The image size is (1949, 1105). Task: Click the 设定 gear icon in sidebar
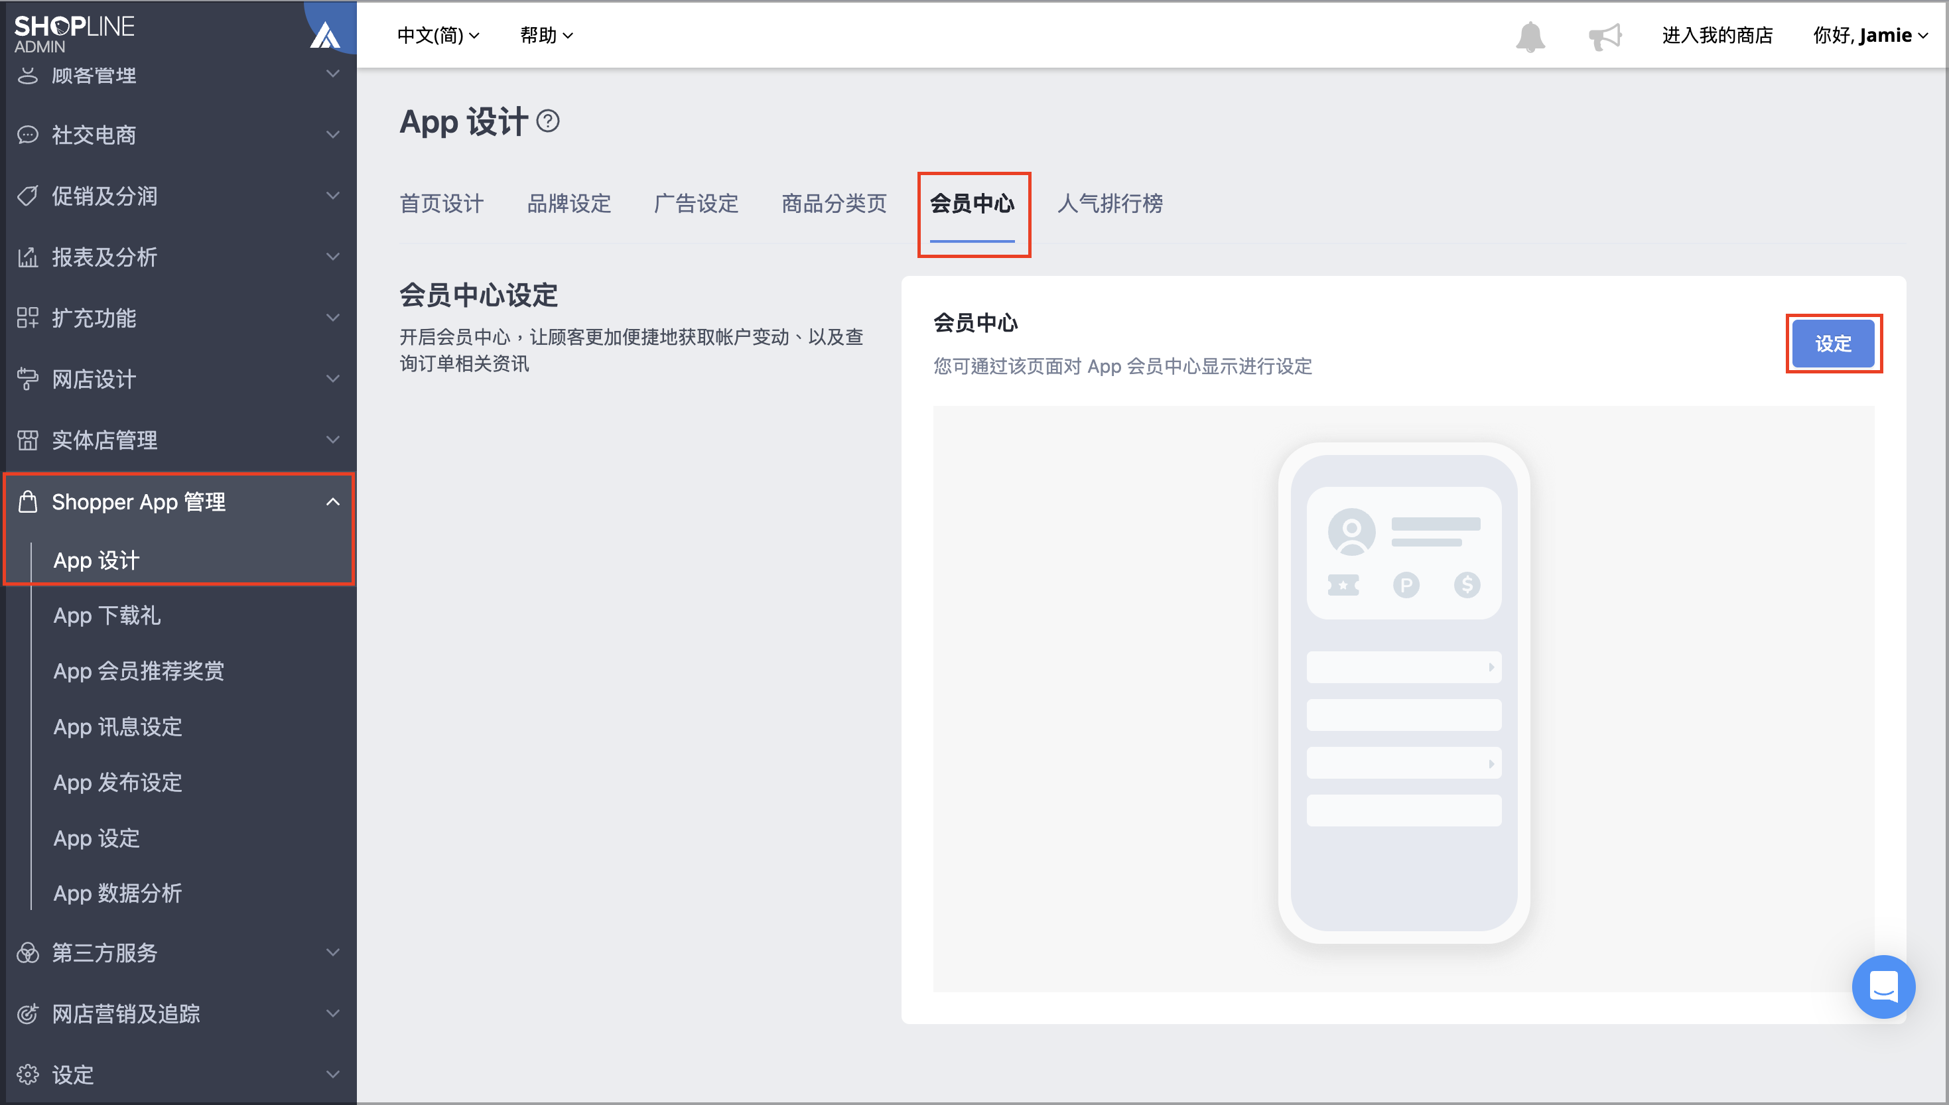(x=27, y=1074)
